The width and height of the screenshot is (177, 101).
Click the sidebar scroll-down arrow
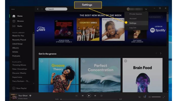(x=33, y=83)
